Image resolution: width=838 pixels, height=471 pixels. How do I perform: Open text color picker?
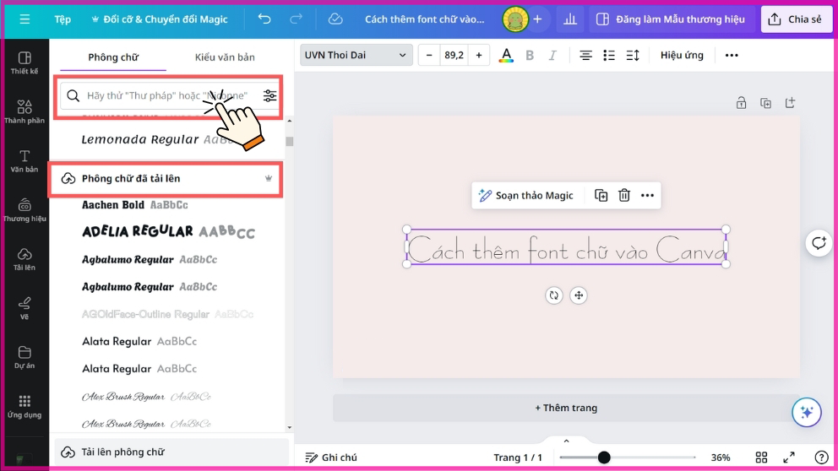[506, 55]
